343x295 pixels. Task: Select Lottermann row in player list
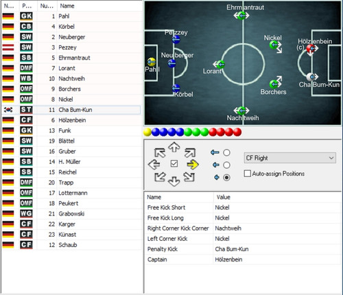point(71,193)
